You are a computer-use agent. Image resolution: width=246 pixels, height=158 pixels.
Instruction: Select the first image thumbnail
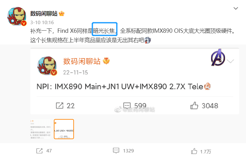(x=40, y=129)
